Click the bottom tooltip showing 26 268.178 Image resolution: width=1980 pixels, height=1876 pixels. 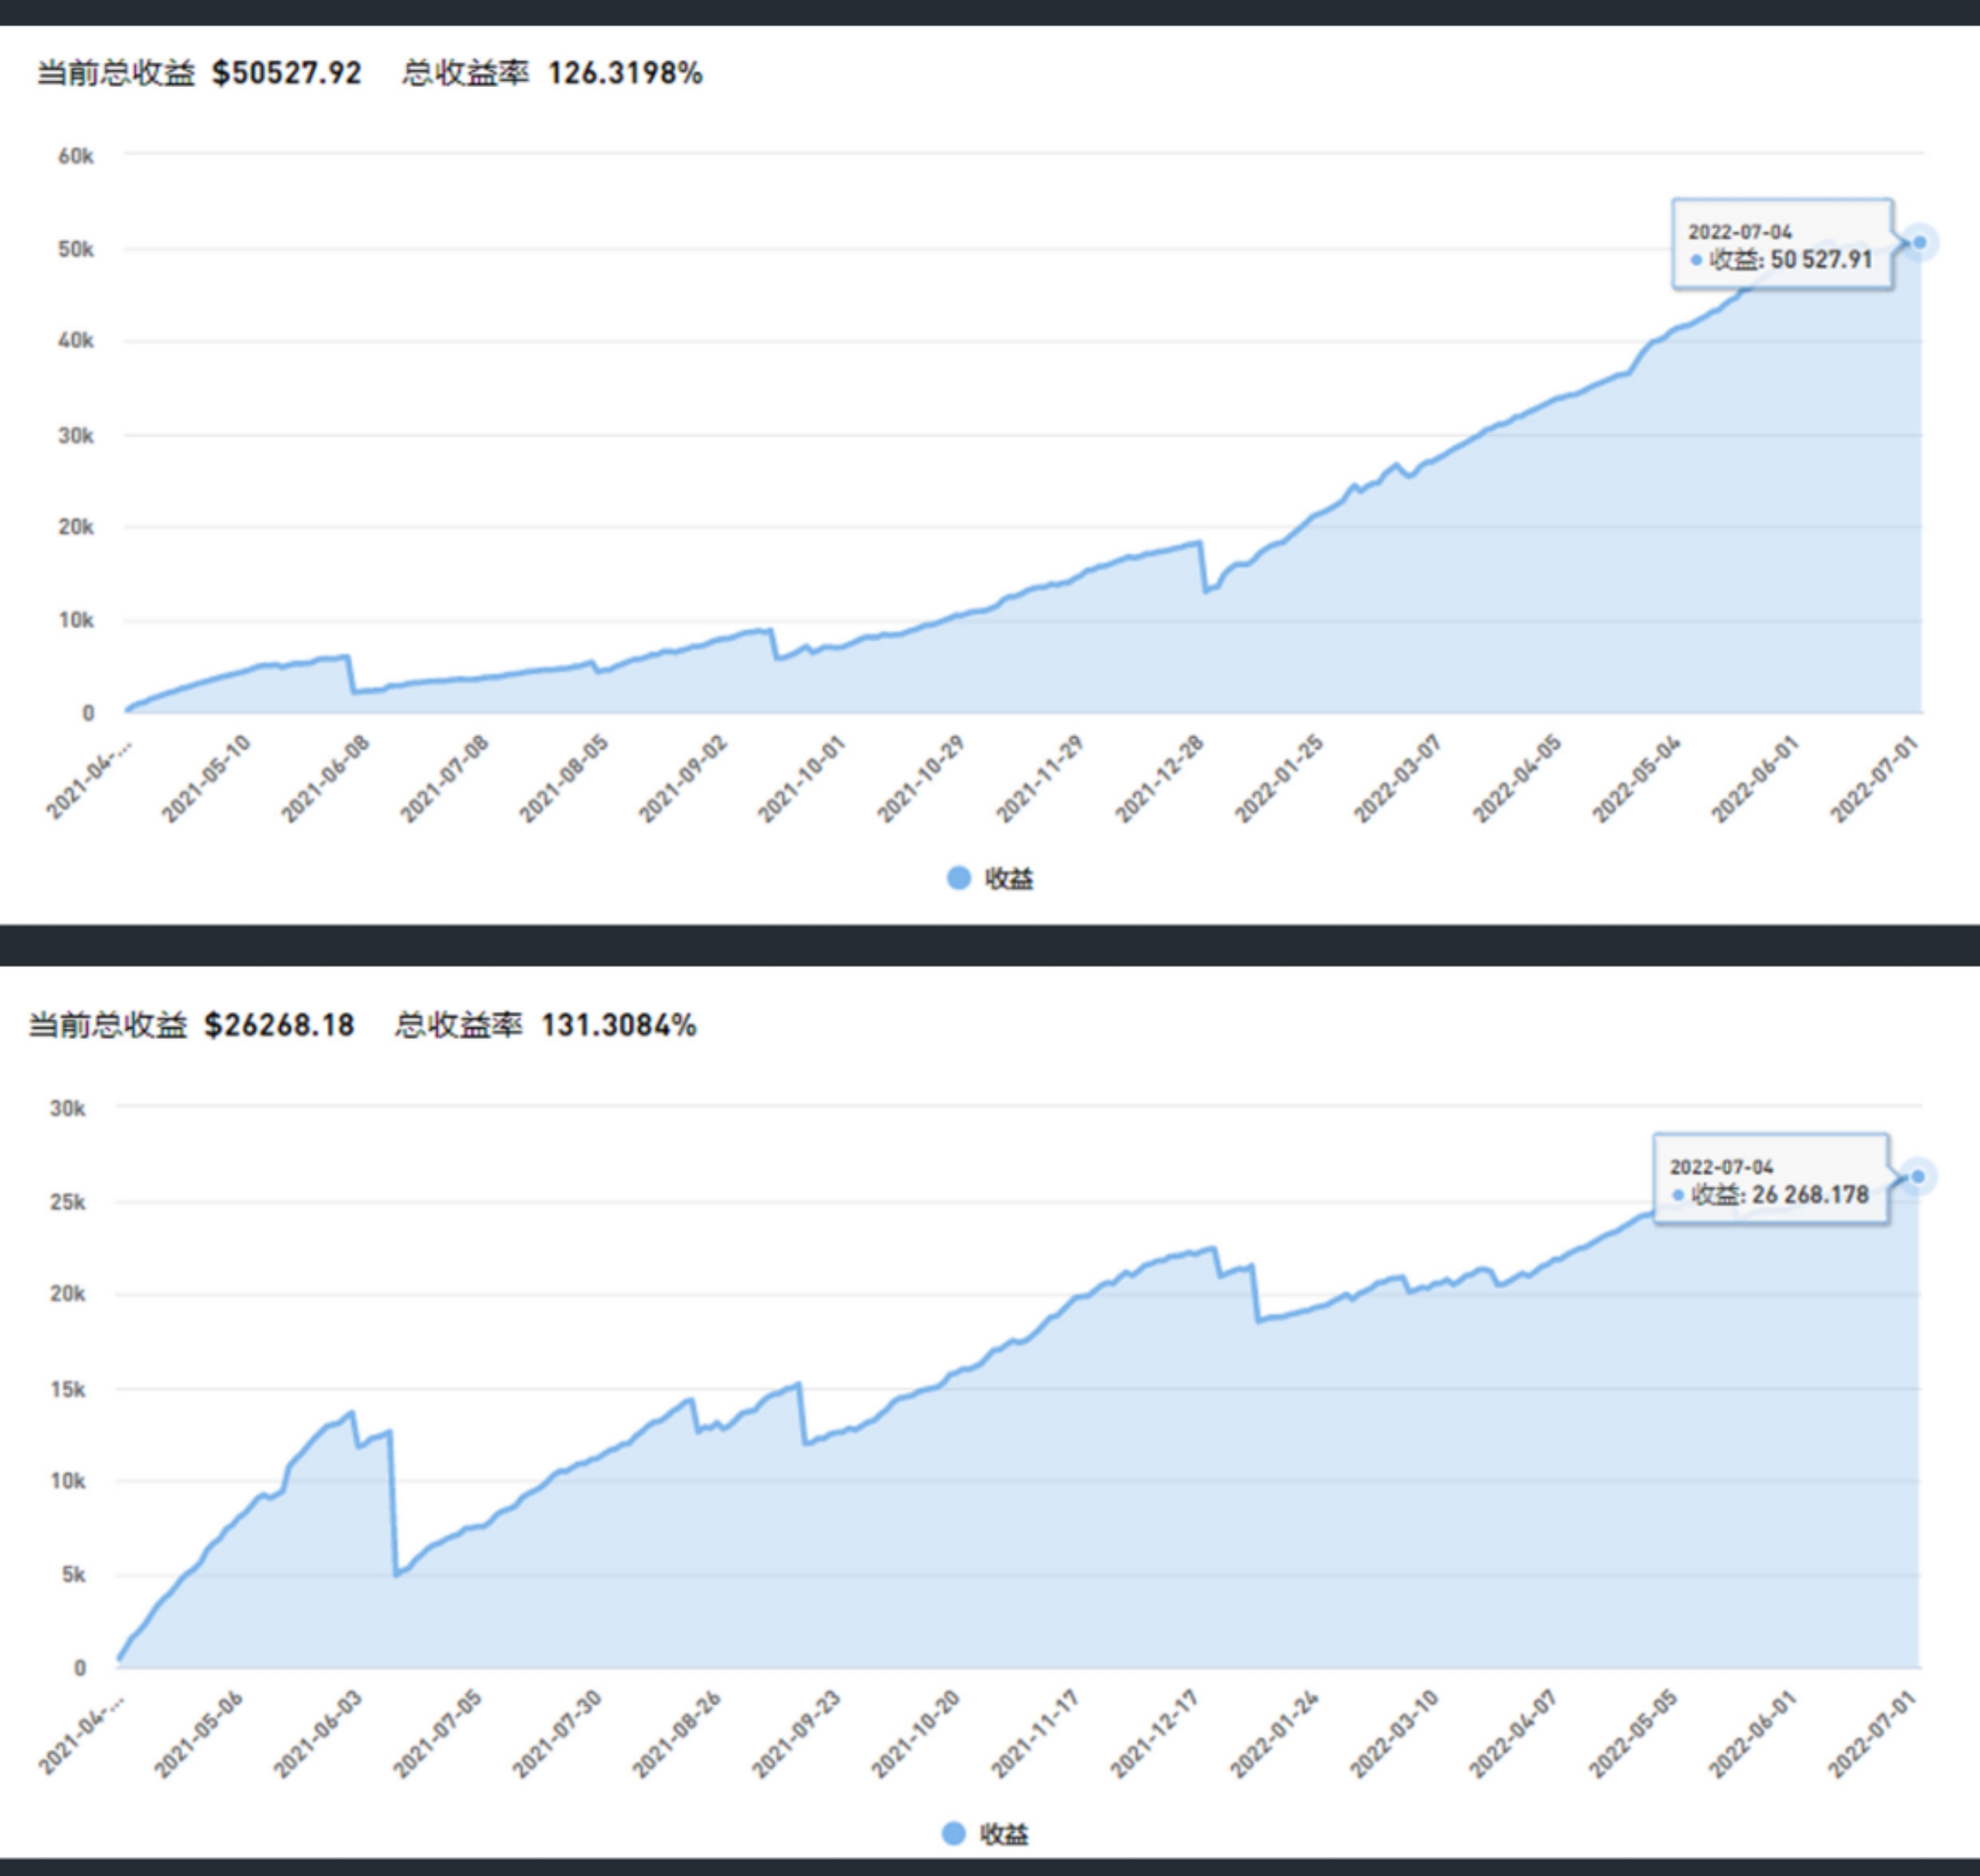click(x=1769, y=1181)
